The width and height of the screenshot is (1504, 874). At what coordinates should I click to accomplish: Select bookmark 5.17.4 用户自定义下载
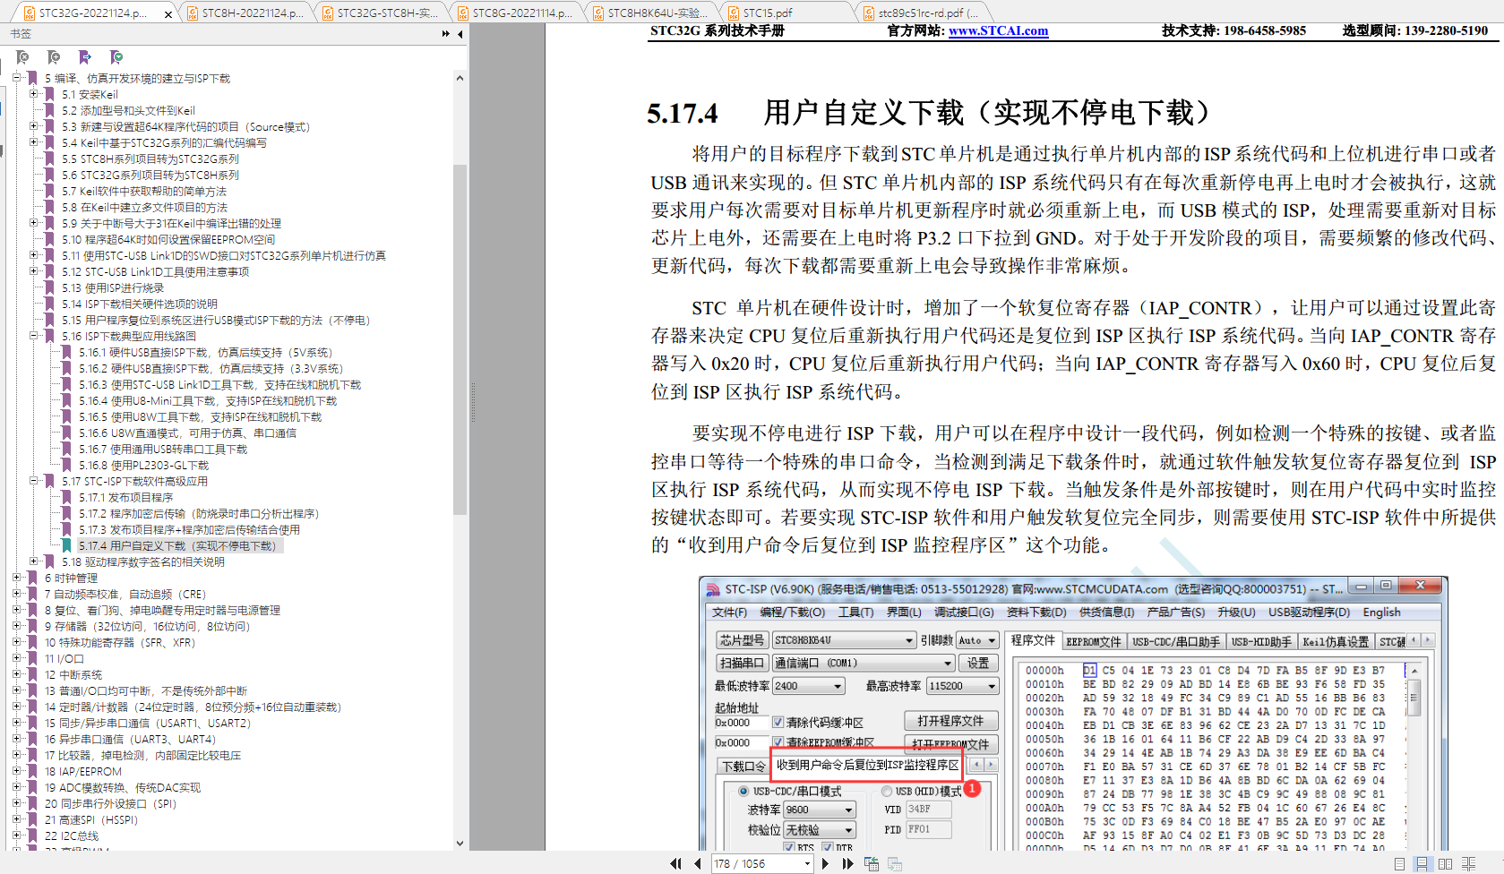click(177, 545)
